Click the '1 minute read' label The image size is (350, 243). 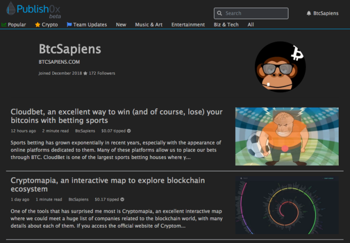click(49, 199)
